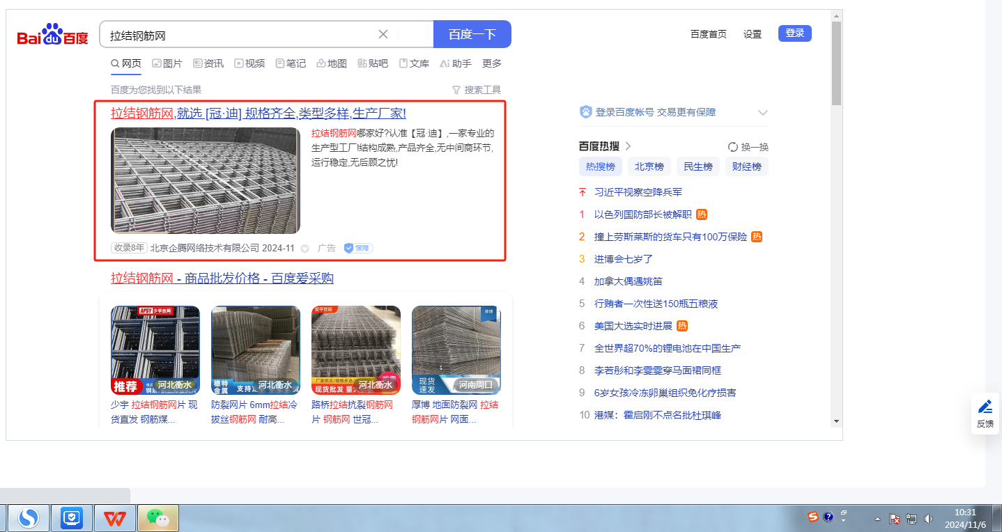Image resolution: width=1002 pixels, height=532 pixels.
Task: Open WPS Office from the taskbar
Action: 115,517
